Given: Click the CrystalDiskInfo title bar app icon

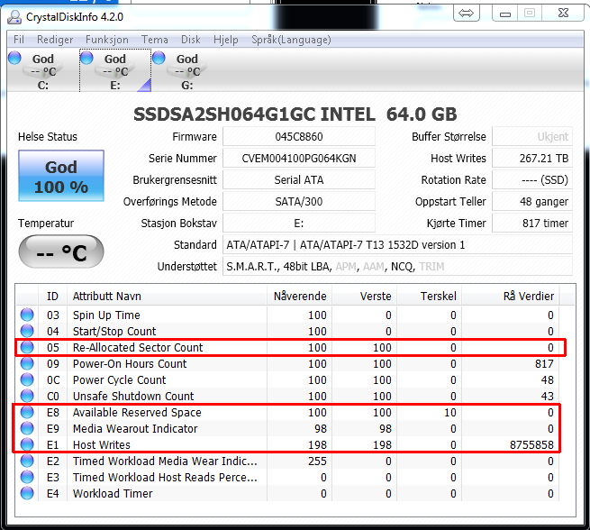Looking at the screenshot, I should 15,17.
